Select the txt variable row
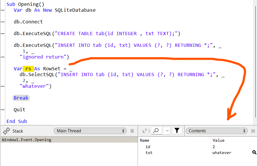This screenshot has height=166, width=257. (149, 153)
